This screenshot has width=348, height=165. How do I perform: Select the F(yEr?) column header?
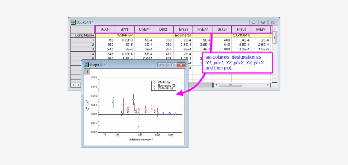pyautogui.click(x=202, y=29)
